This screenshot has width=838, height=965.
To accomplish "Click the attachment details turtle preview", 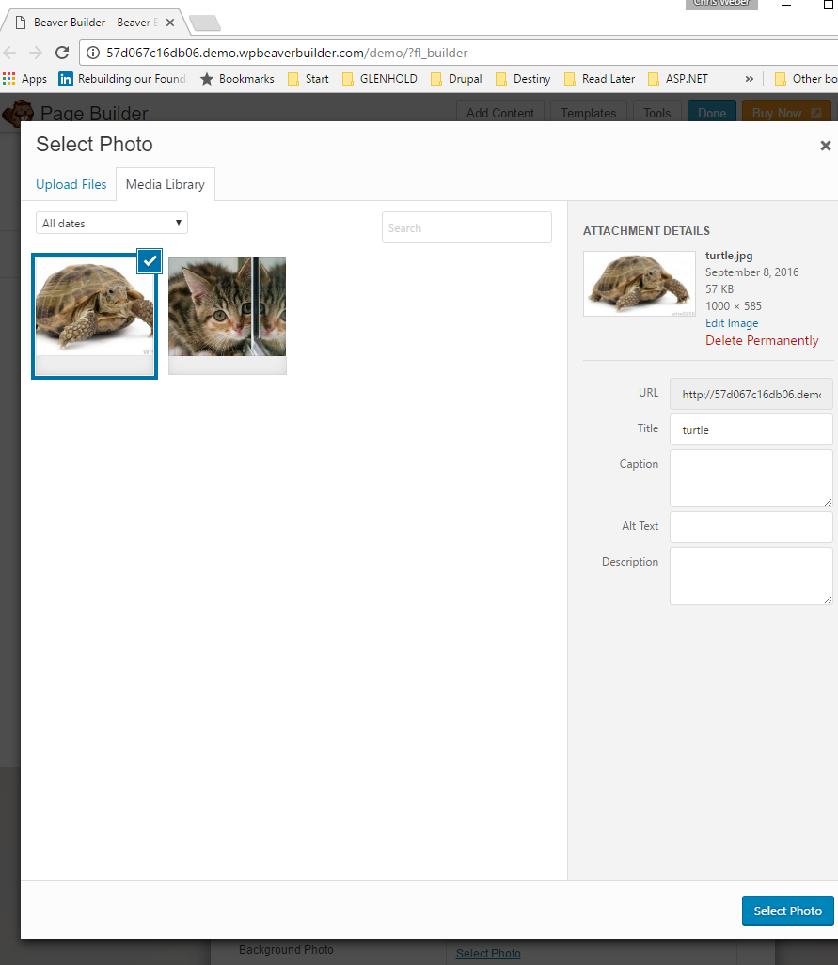I will click(639, 284).
